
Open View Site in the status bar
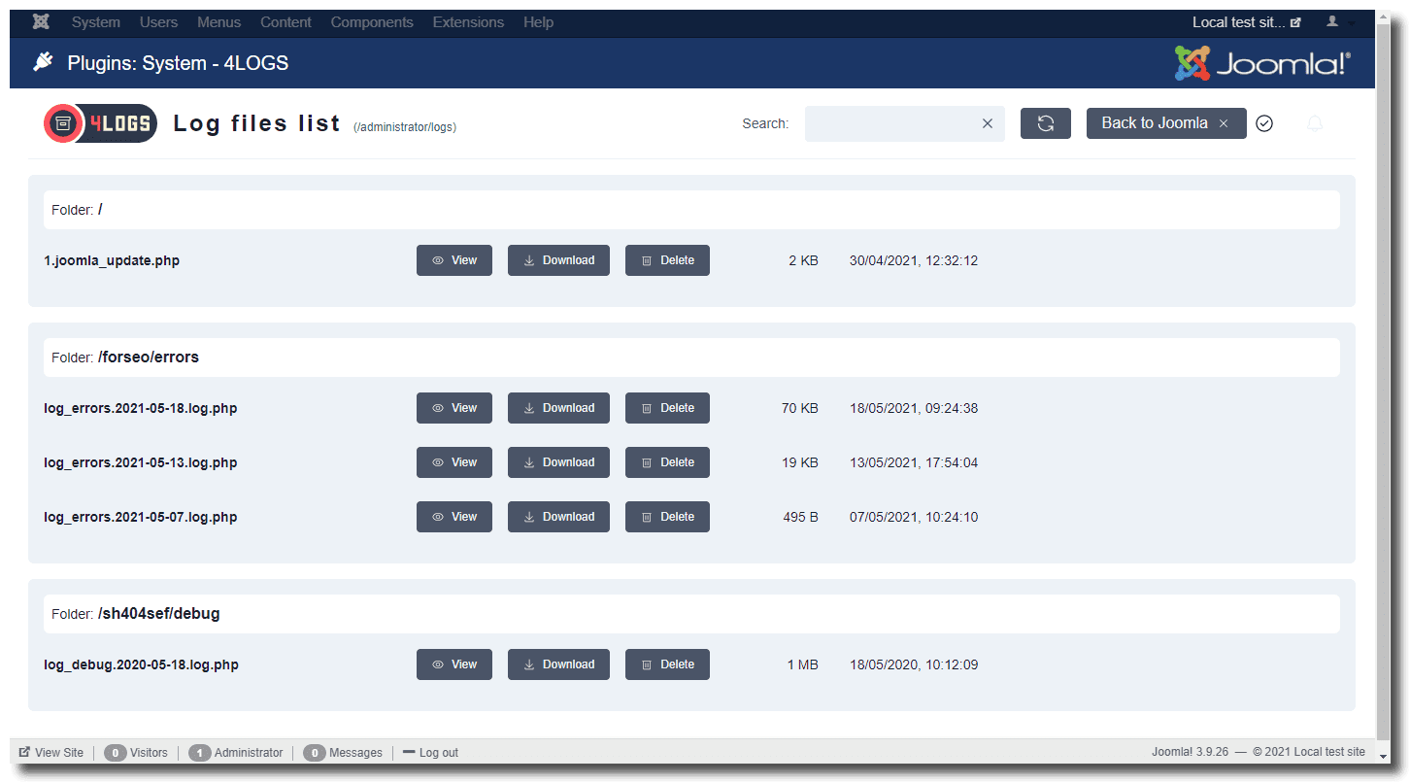[x=51, y=752]
